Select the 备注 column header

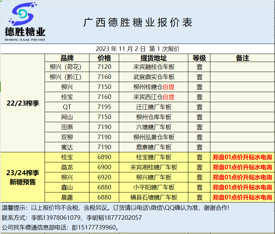click(242, 58)
